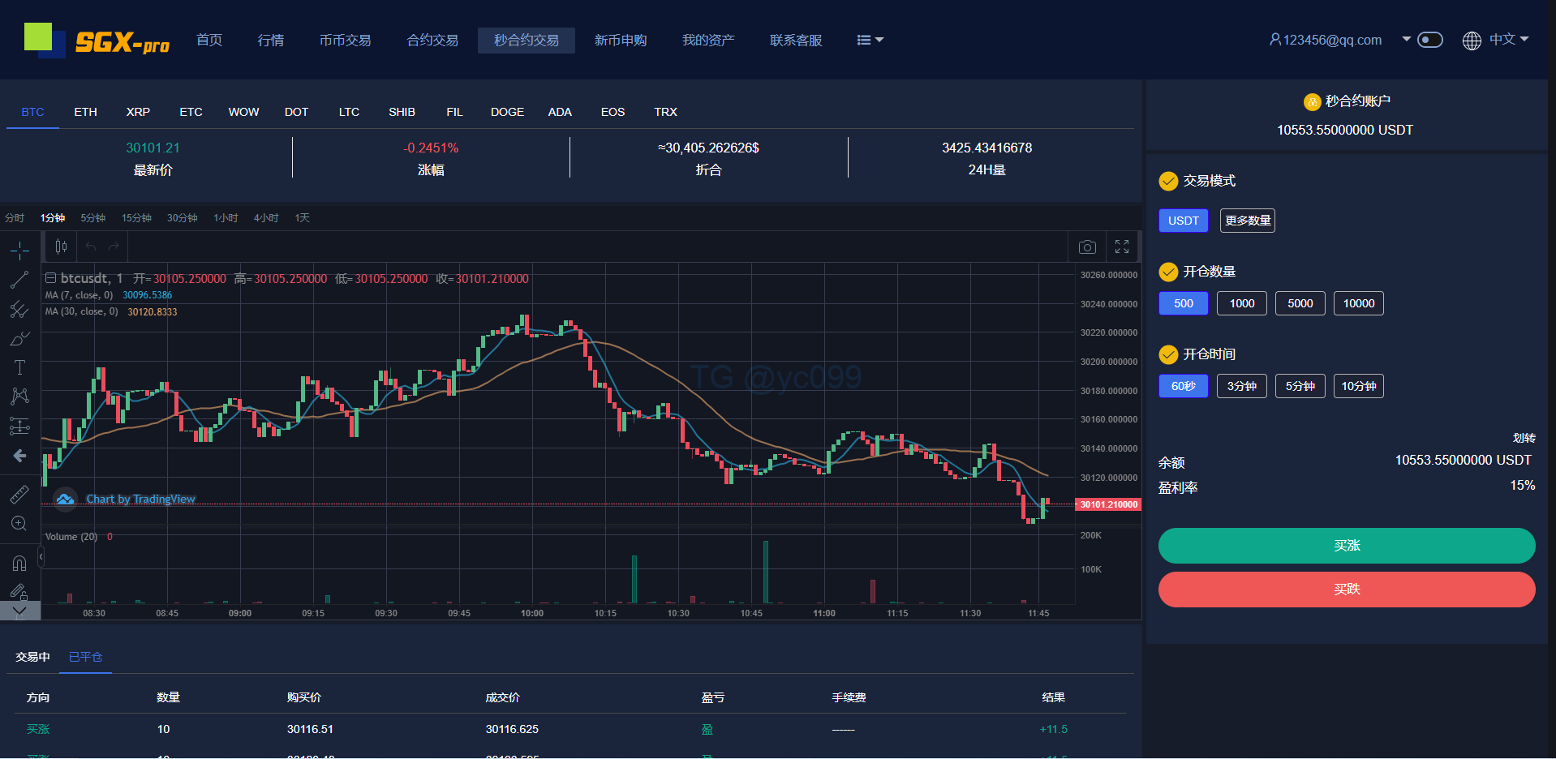The height and width of the screenshot is (759, 1556).
Task: Expand the account menu next to email
Action: pyautogui.click(x=1406, y=39)
